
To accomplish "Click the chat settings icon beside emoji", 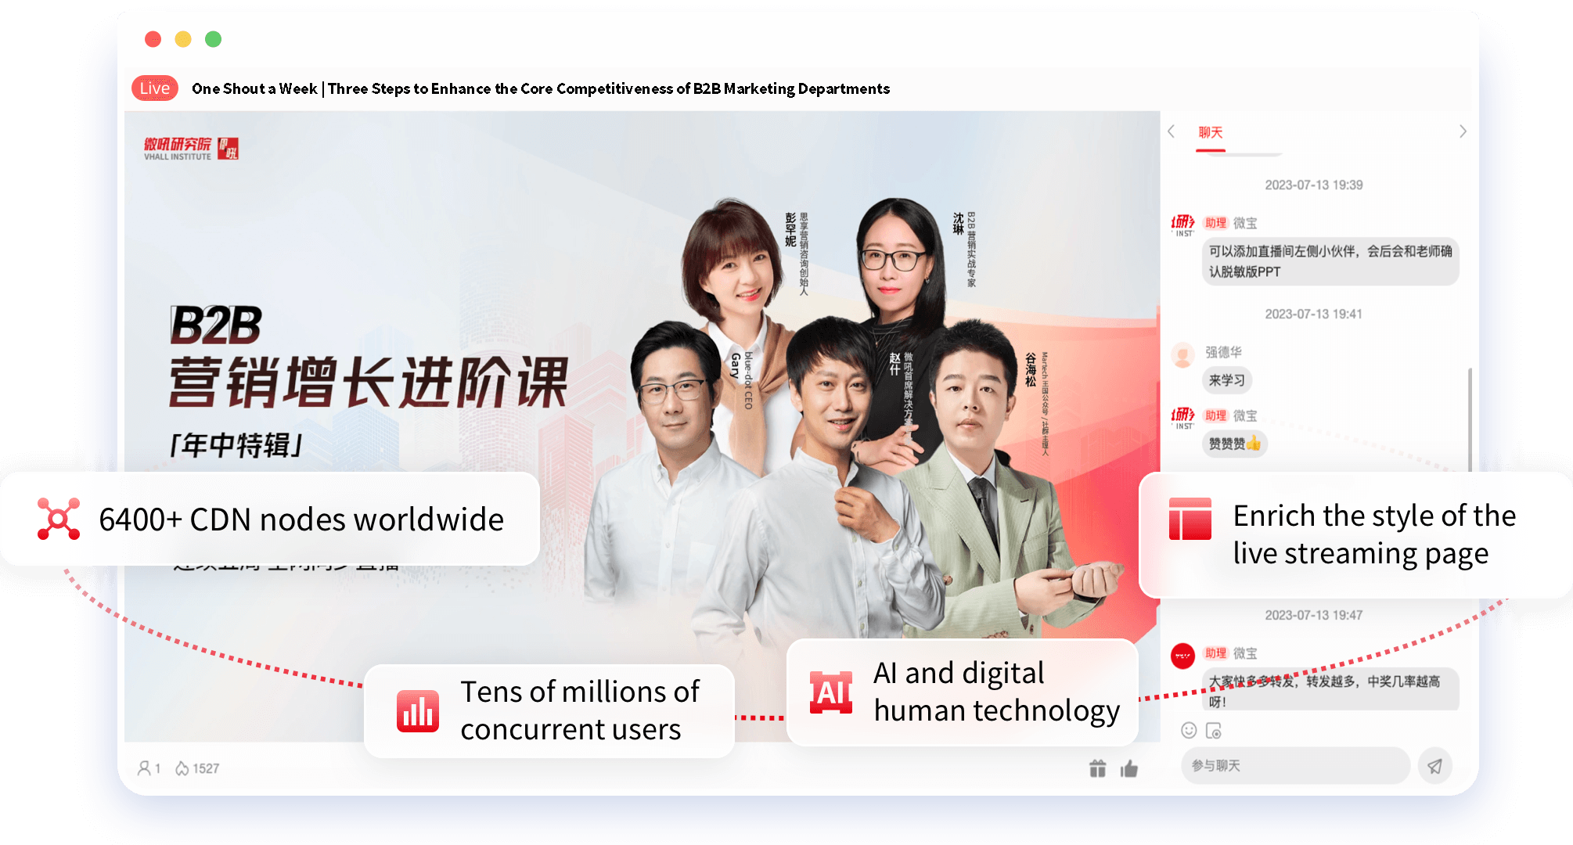I will pos(1214,731).
